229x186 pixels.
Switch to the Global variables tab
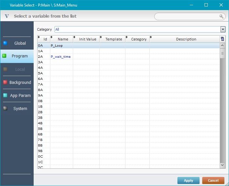(x=20, y=43)
